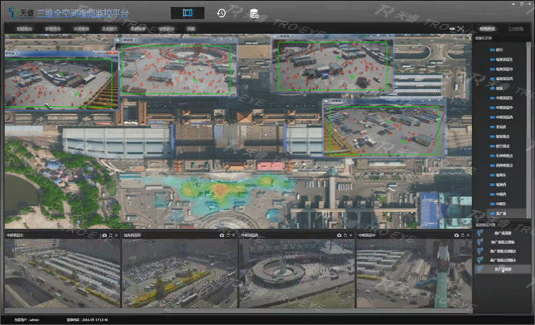Select the 3D map view icon in the title bar

coord(187,13)
